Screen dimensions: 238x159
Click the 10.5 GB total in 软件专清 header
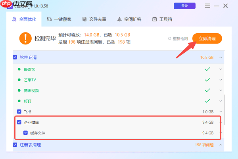(x=207, y=57)
